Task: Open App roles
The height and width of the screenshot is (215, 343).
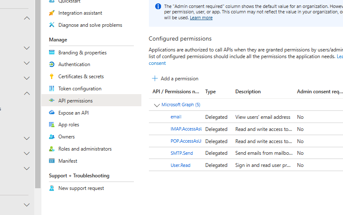Action: point(69,125)
